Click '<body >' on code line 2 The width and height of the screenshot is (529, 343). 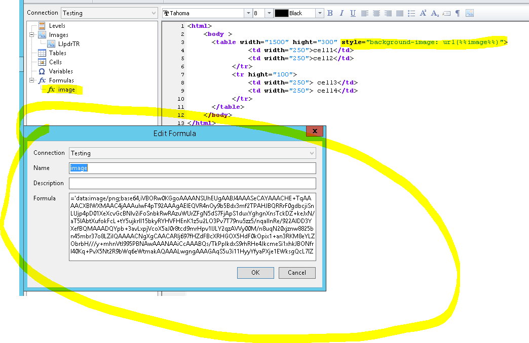coord(218,34)
